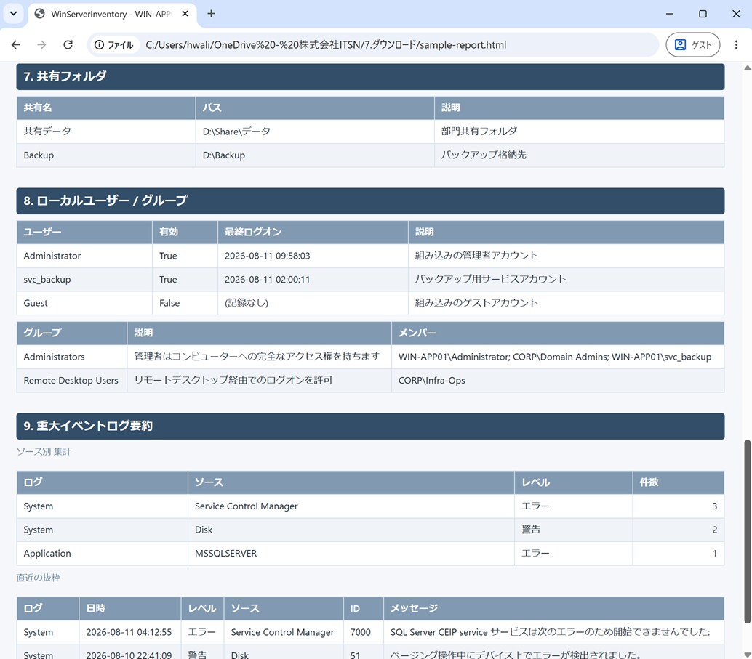This screenshot has width=752, height=659.
Task: Click the 2026-08-11 04:12:55 event timestamp
Action: click(x=129, y=633)
